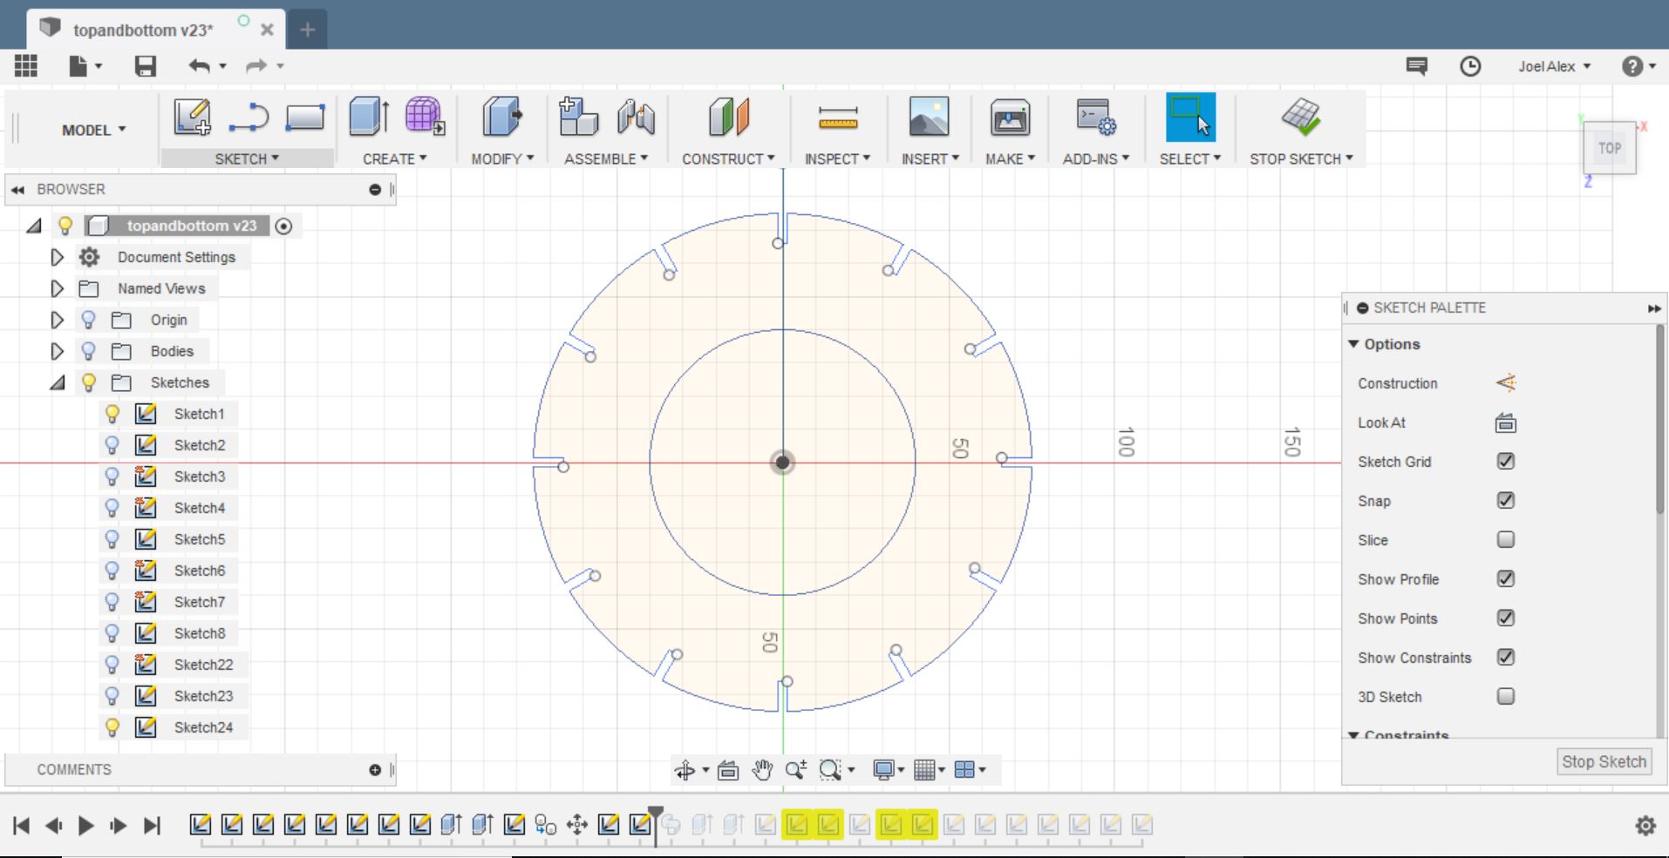Uncheck the Sketch Grid checkbox
The width and height of the screenshot is (1669, 858).
point(1506,462)
